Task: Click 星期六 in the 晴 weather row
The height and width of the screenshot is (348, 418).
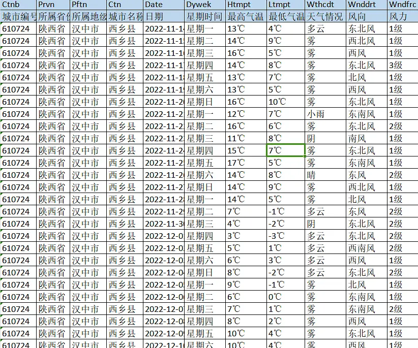Action: click(x=205, y=175)
